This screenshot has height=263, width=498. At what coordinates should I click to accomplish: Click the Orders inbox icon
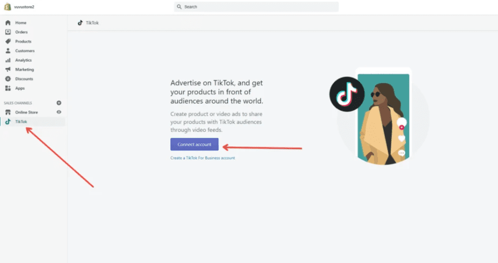(8, 32)
